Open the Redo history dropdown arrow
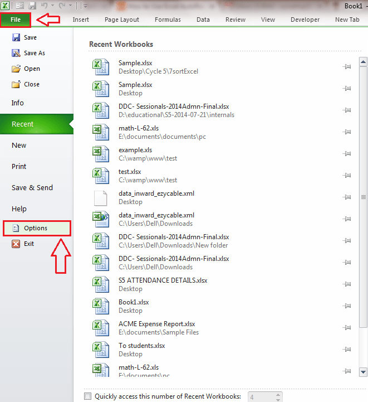368x402 pixels. tap(70, 6)
